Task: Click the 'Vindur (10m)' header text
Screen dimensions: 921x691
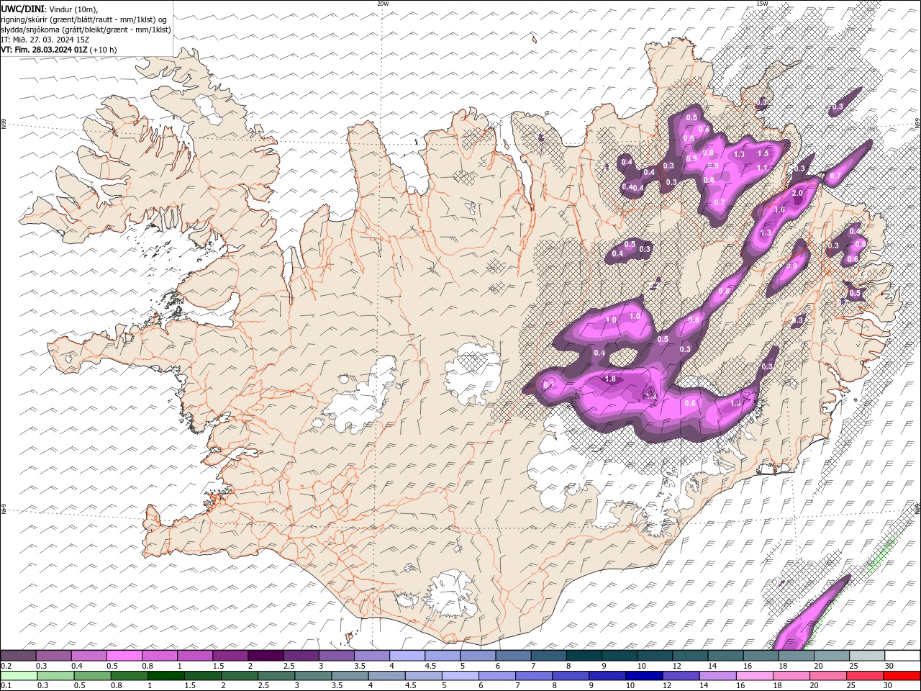Action: pyautogui.click(x=73, y=9)
